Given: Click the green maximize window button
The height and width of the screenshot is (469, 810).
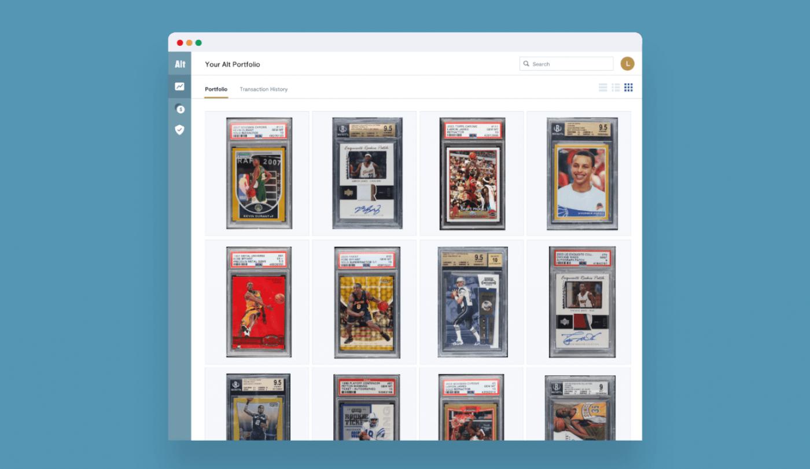Looking at the screenshot, I should [198, 43].
